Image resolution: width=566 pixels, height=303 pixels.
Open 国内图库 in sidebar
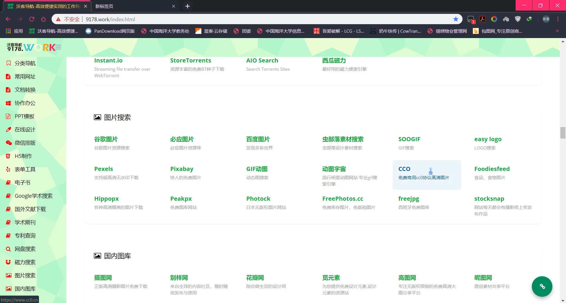click(x=25, y=289)
